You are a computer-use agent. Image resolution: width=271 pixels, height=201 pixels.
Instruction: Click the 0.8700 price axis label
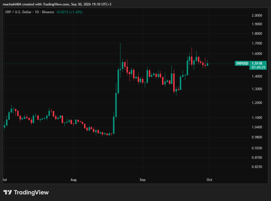click(257, 158)
